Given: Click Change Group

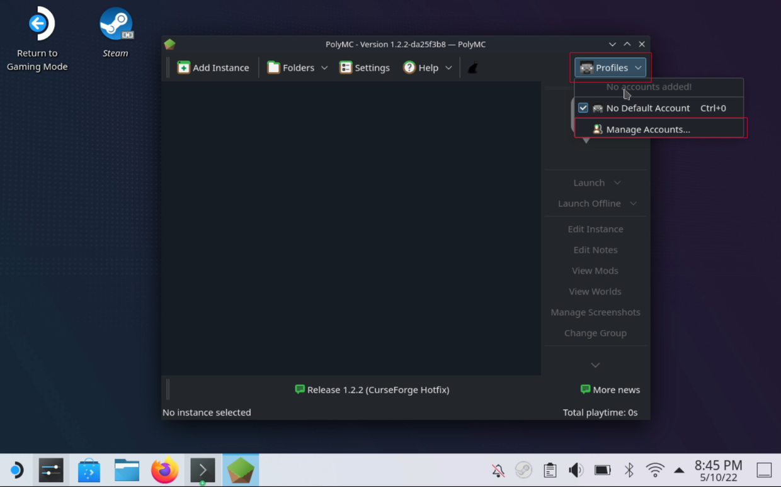Looking at the screenshot, I should point(595,333).
